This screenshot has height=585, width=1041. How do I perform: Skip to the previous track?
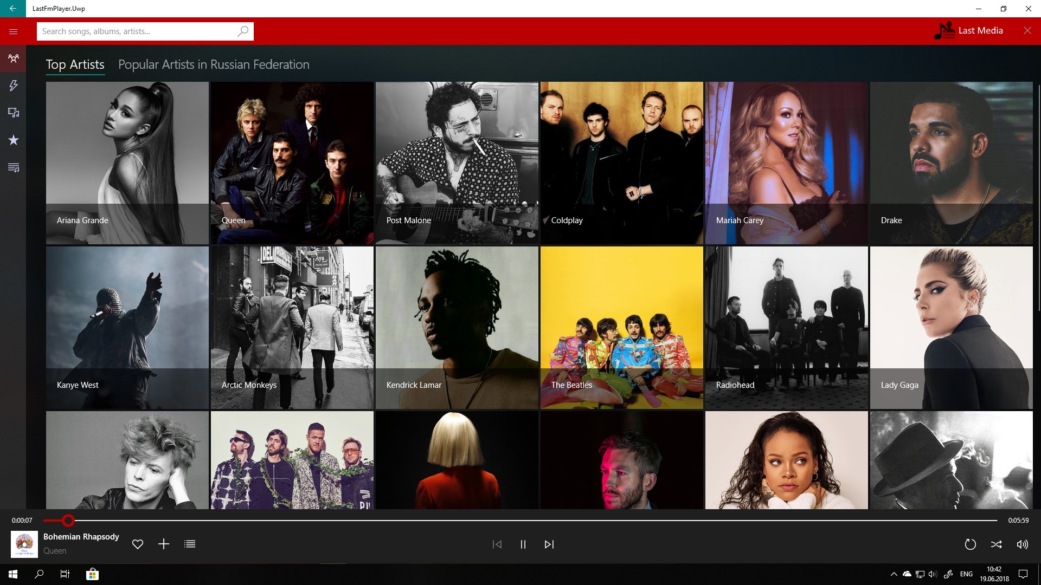497,544
